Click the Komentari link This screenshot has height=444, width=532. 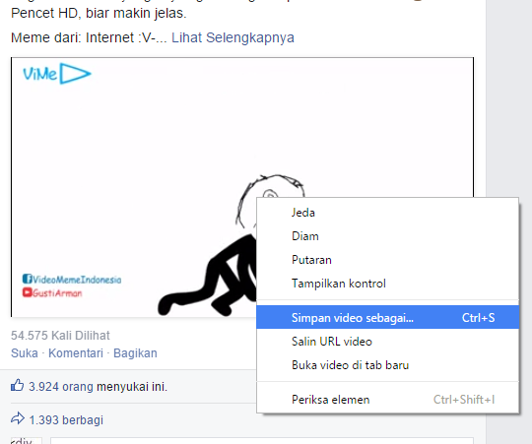tap(76, 353)
